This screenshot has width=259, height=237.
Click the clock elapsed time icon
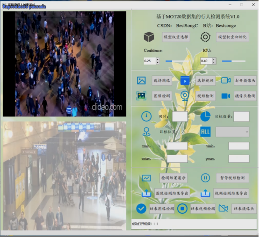tap(146, 116)
